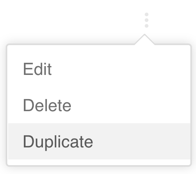This screenshot has width=196, height=174.
Task: Pick the highlighted Duplicate option
Action: pyautogui.click(x=99, y=141)
